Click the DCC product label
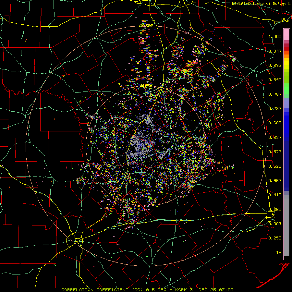The height and width of the screenshot is (292, 292). (285, 19)
